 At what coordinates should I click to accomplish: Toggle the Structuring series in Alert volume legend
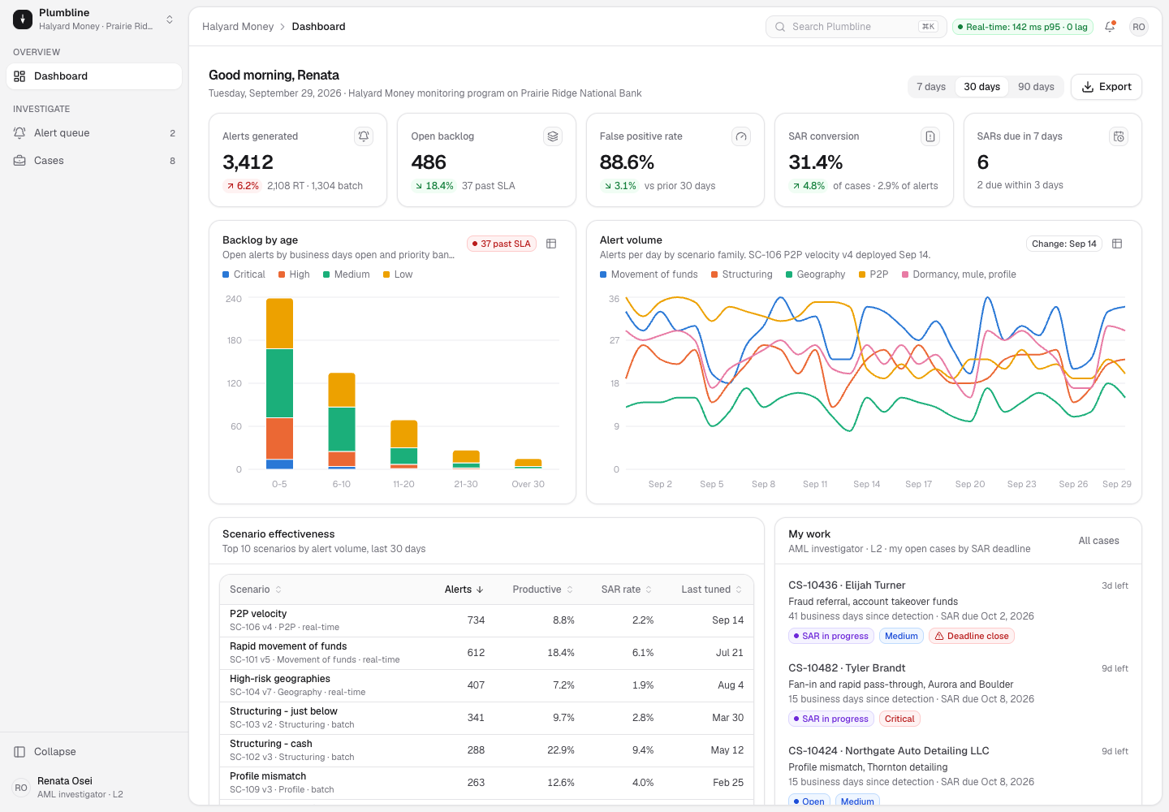pos(741,274)
